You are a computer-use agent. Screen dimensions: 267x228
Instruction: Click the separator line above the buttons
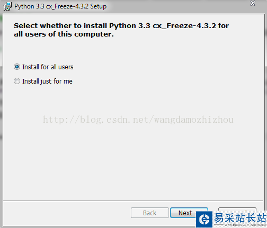click(x=133, y=200)
